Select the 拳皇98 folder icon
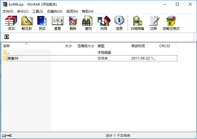 coord(5,58)
